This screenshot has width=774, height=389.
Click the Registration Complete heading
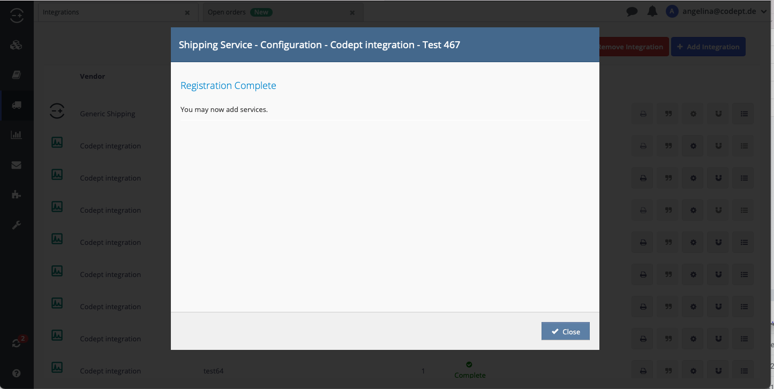tap(228, 86)
